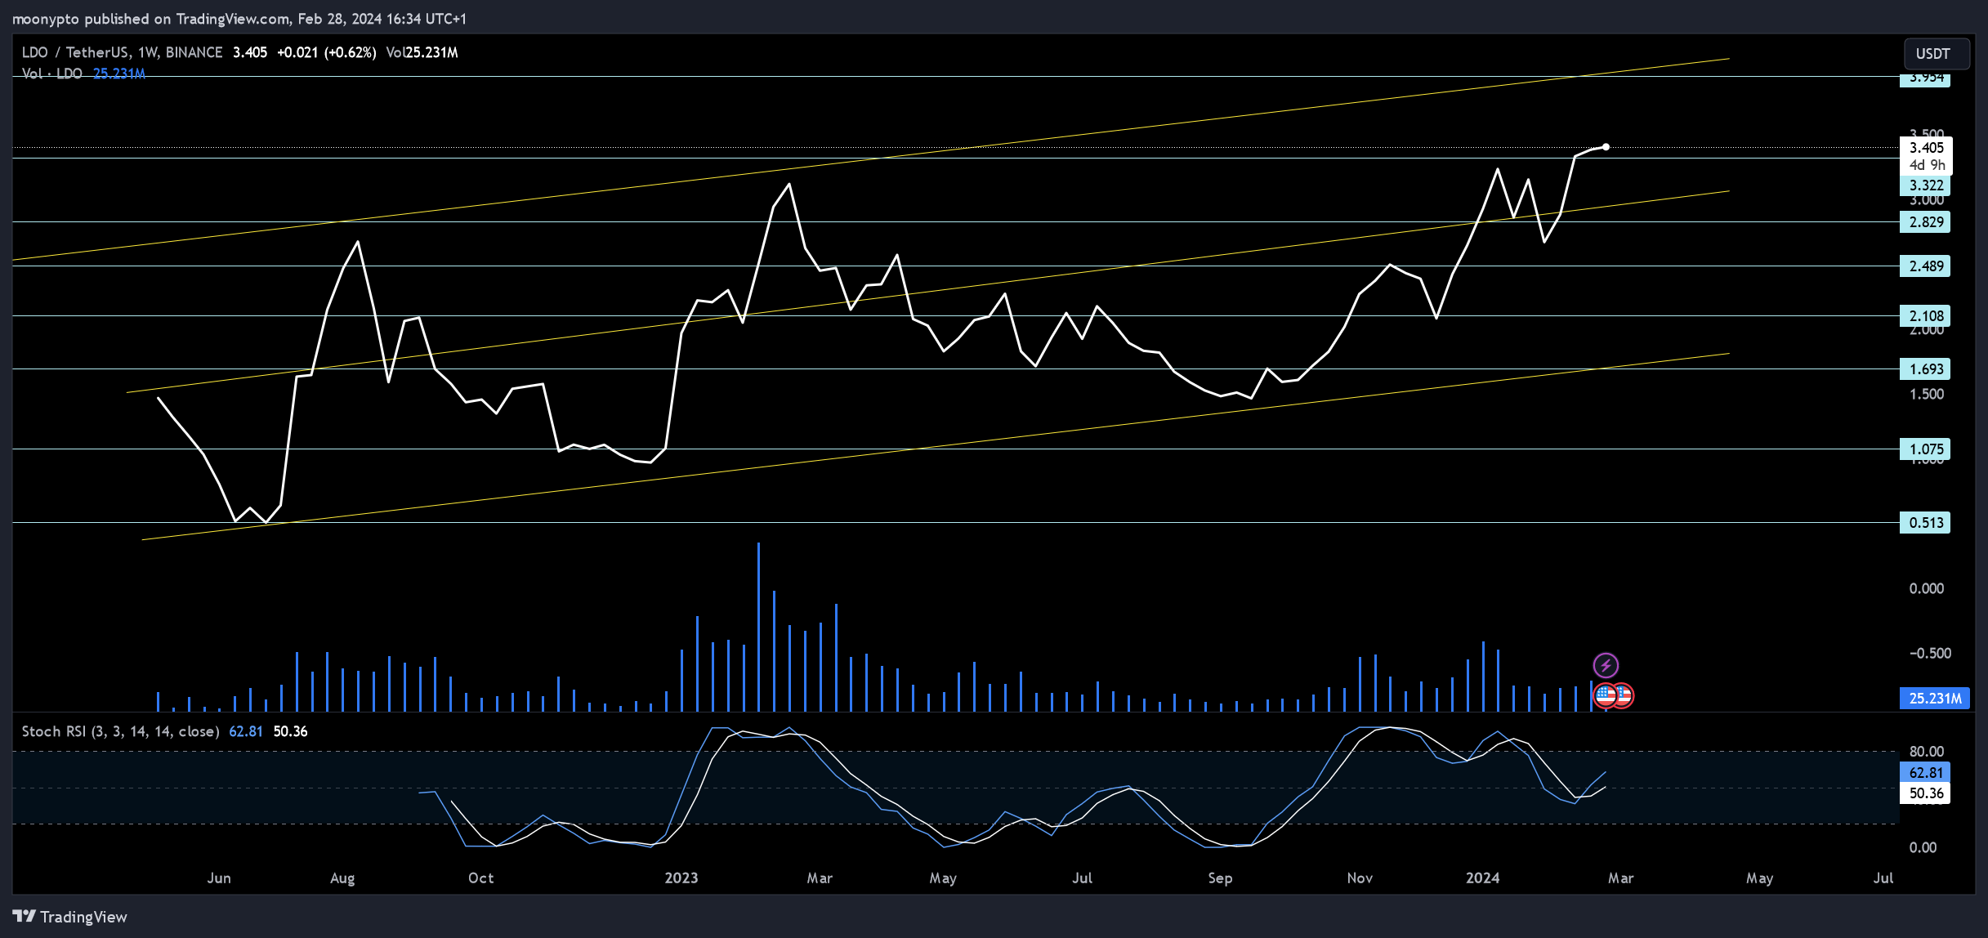Screen dimensions: 1988x938
Task: Click the 2024 label on time axis
Action: pos(1482,878)
